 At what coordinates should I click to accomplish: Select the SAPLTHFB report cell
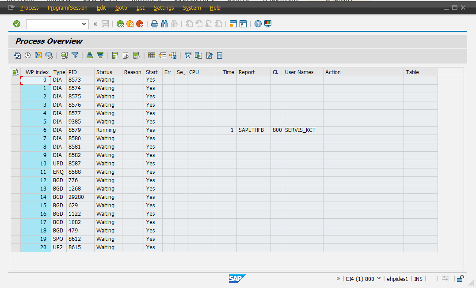(x=254, y=130)
